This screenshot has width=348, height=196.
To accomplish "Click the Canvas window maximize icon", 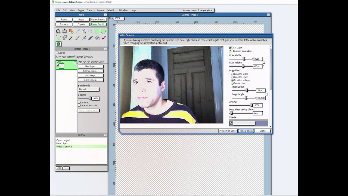I will coord(269,15).
